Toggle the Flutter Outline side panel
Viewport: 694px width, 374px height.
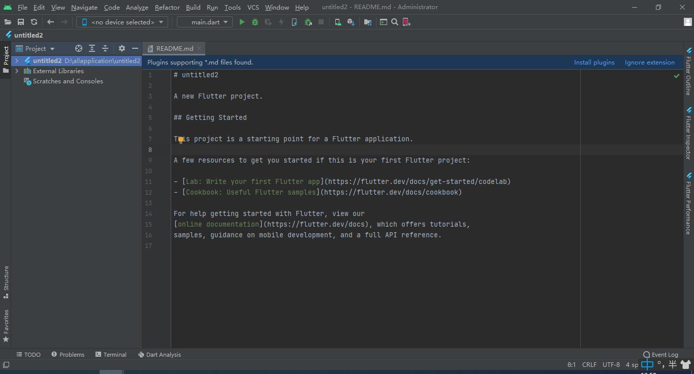pos(688,71)
